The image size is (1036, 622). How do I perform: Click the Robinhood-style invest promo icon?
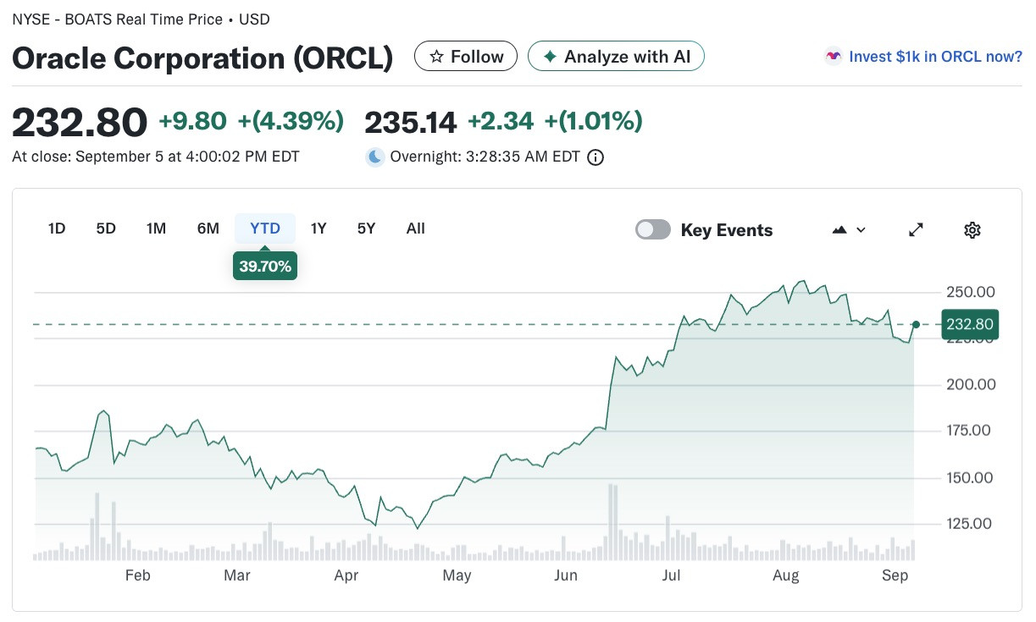pos(834,57)
